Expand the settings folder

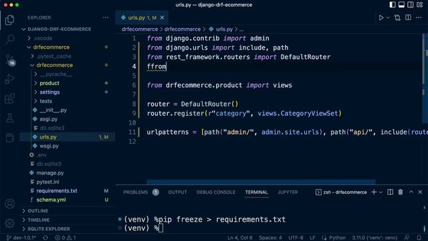coord(49,92)
